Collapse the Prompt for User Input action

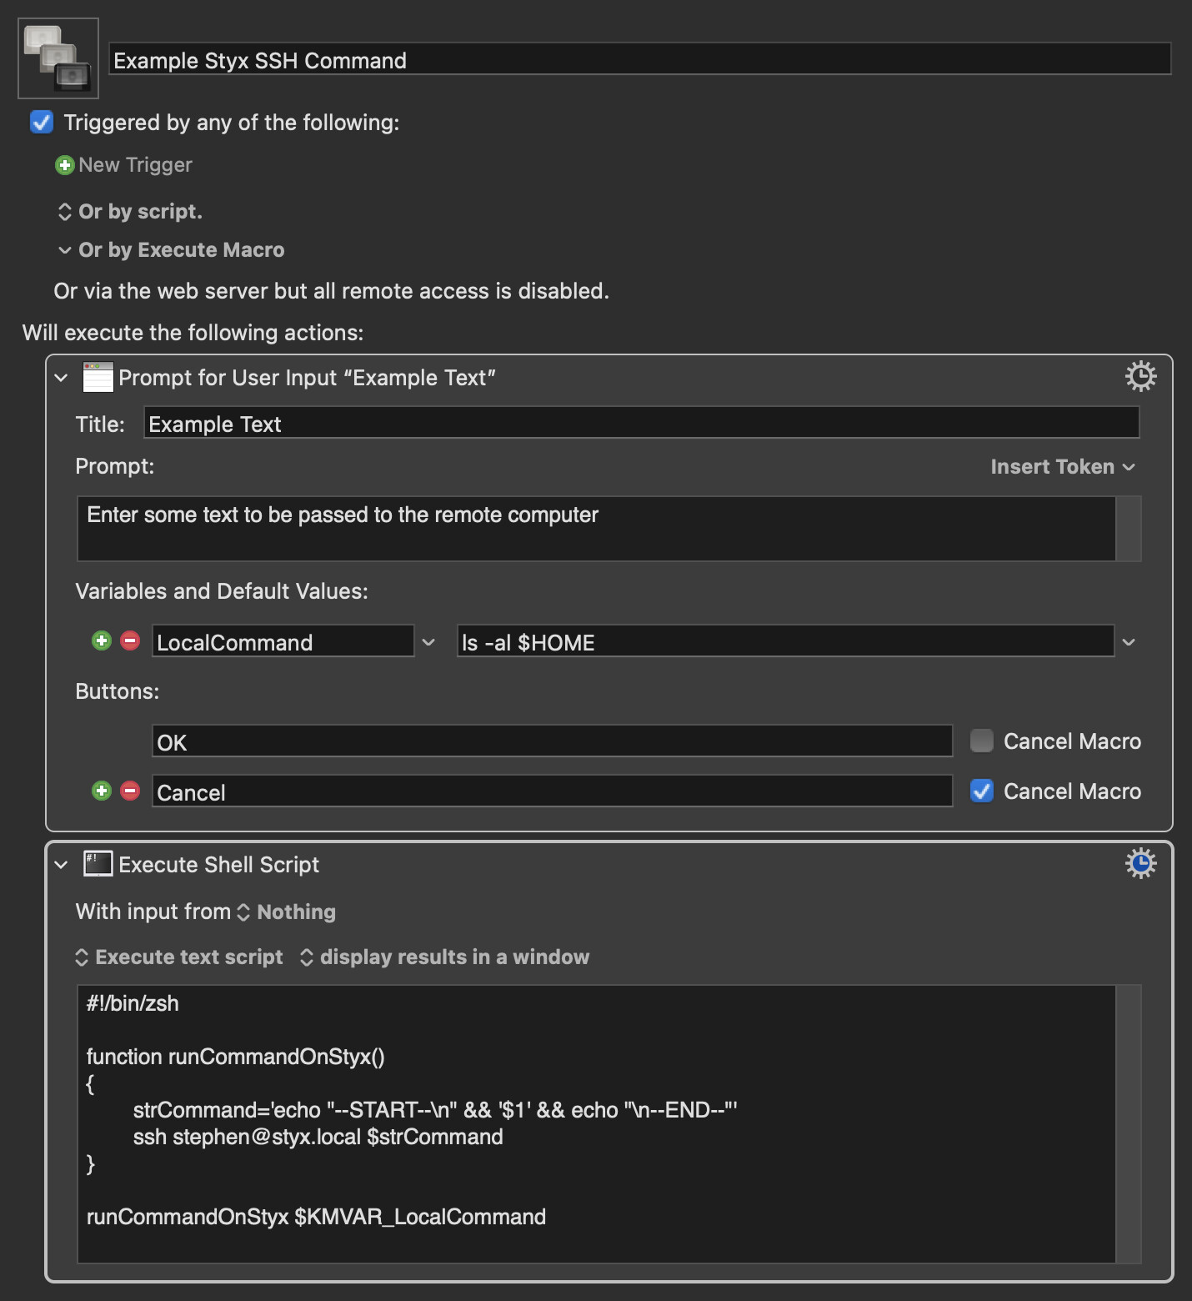61,378
